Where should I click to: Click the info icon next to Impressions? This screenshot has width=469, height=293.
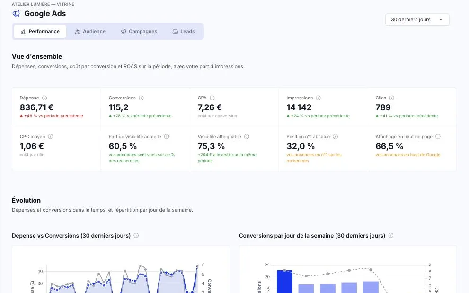coord(318,98)
